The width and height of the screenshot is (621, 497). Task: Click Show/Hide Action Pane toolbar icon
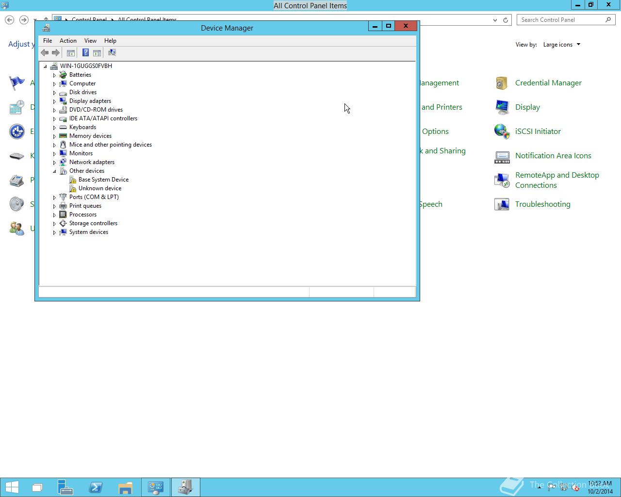(97, 52)
